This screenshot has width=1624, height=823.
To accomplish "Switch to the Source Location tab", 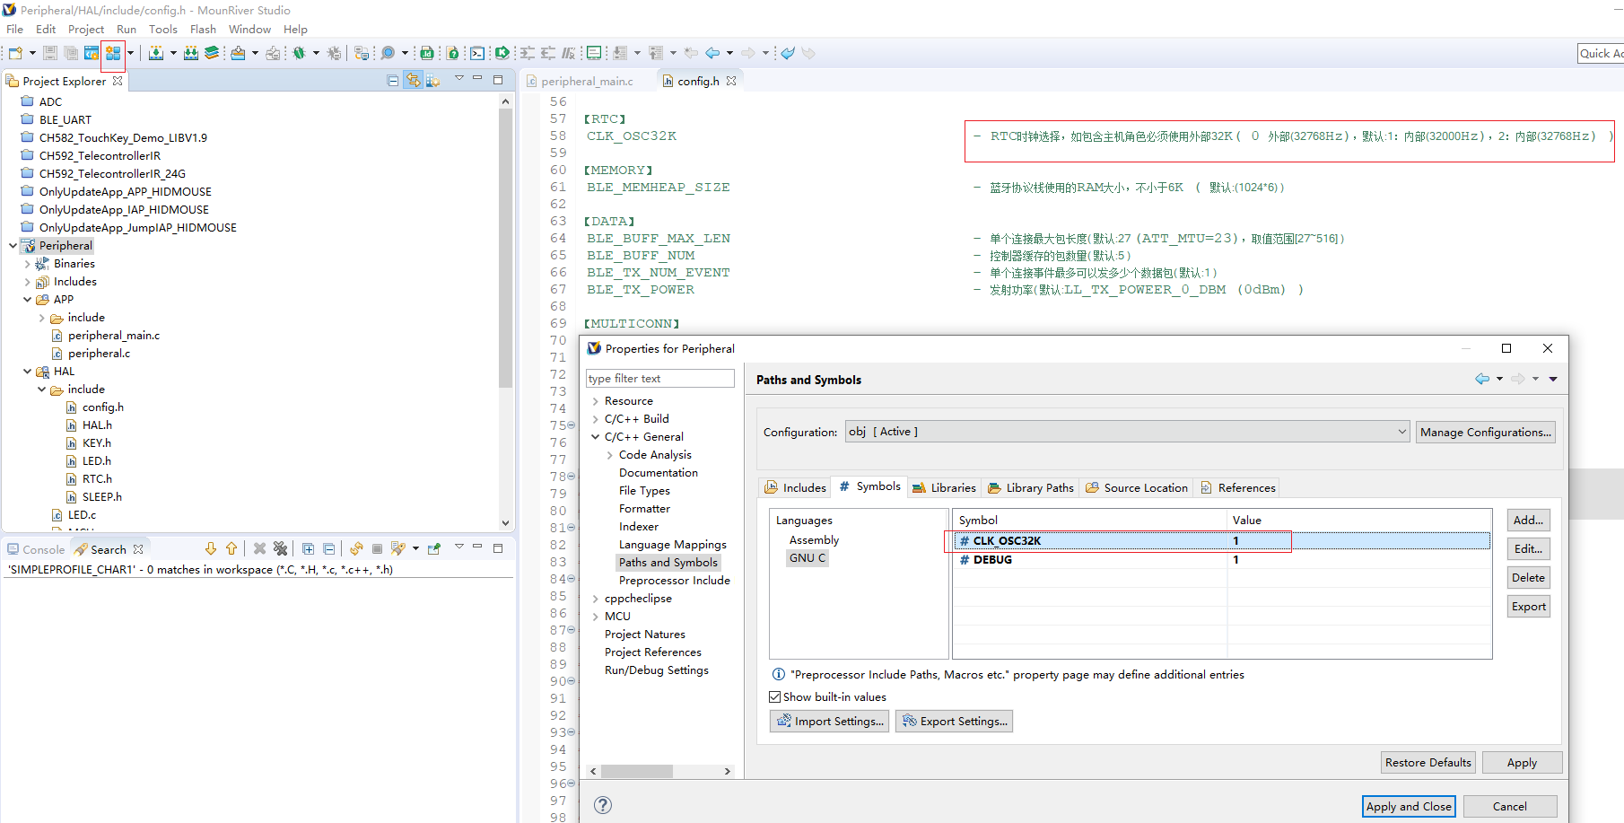I will pyautogui.click(x=1136, y=487).
